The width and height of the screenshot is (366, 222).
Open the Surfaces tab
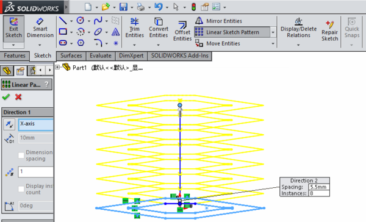[x=71, y=56]
